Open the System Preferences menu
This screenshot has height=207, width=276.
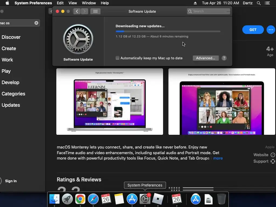coord(33,3)
